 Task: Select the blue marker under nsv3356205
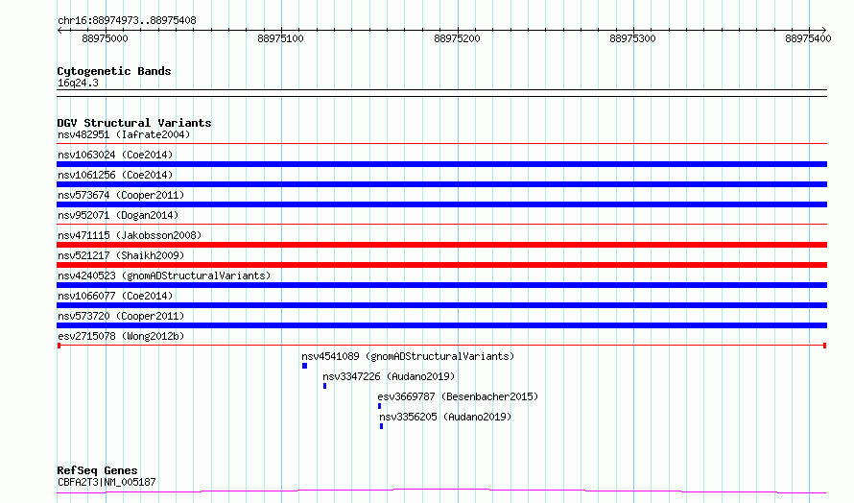click(x=381, y=426)
